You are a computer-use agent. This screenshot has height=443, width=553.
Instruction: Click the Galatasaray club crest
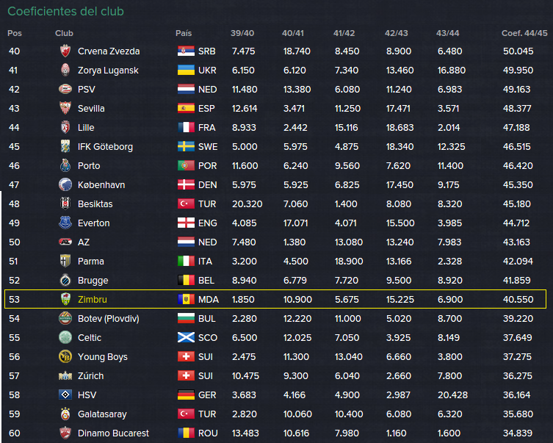coord(65,414)
